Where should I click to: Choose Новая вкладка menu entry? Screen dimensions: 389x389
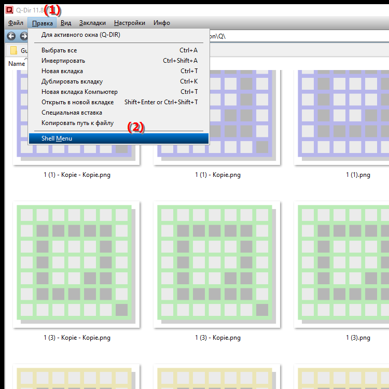click(119, 71)
